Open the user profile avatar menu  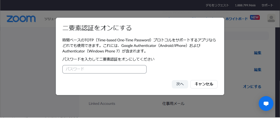pyautogui.click(x=271, y=18)
